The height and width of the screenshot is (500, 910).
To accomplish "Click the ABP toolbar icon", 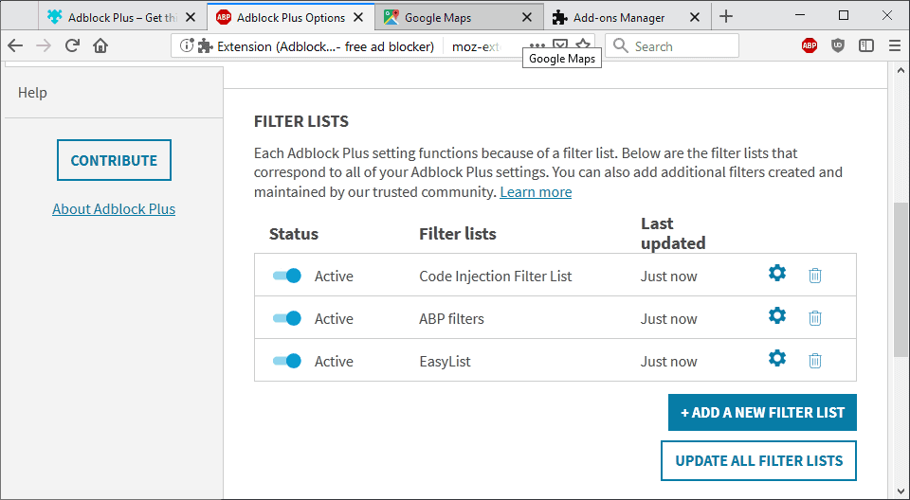I will [810, 45].
